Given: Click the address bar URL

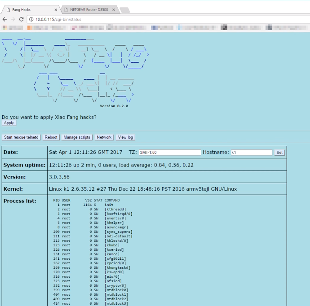Looking at the screenshot, I should 58,19.
